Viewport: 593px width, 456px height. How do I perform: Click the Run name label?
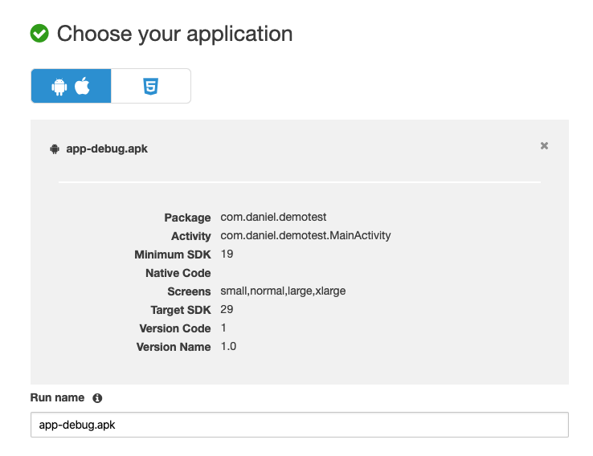56,398
